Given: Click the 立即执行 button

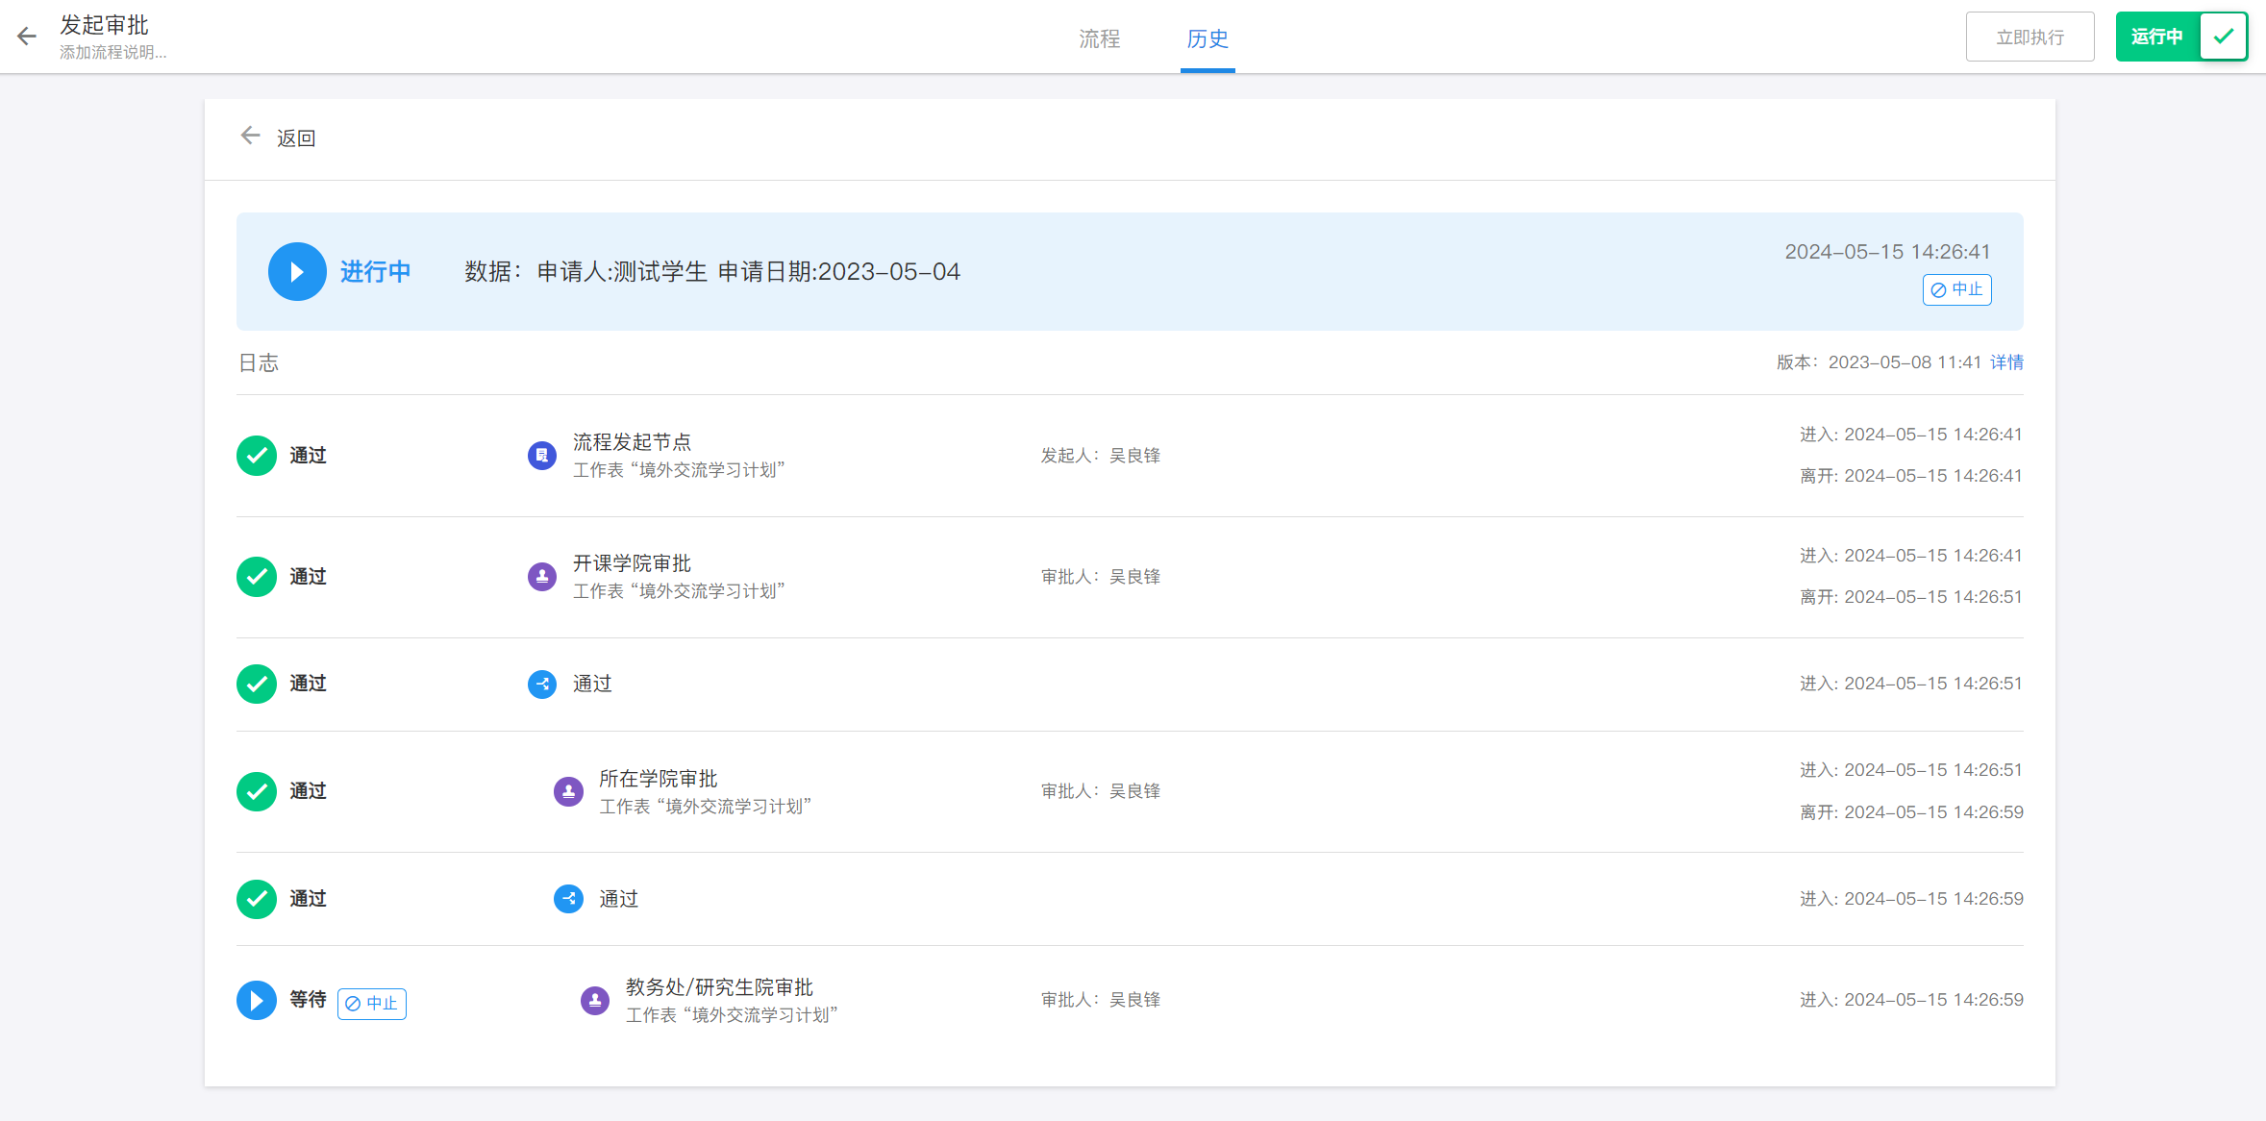Looking at the screenshot, I should (2029, 37).
